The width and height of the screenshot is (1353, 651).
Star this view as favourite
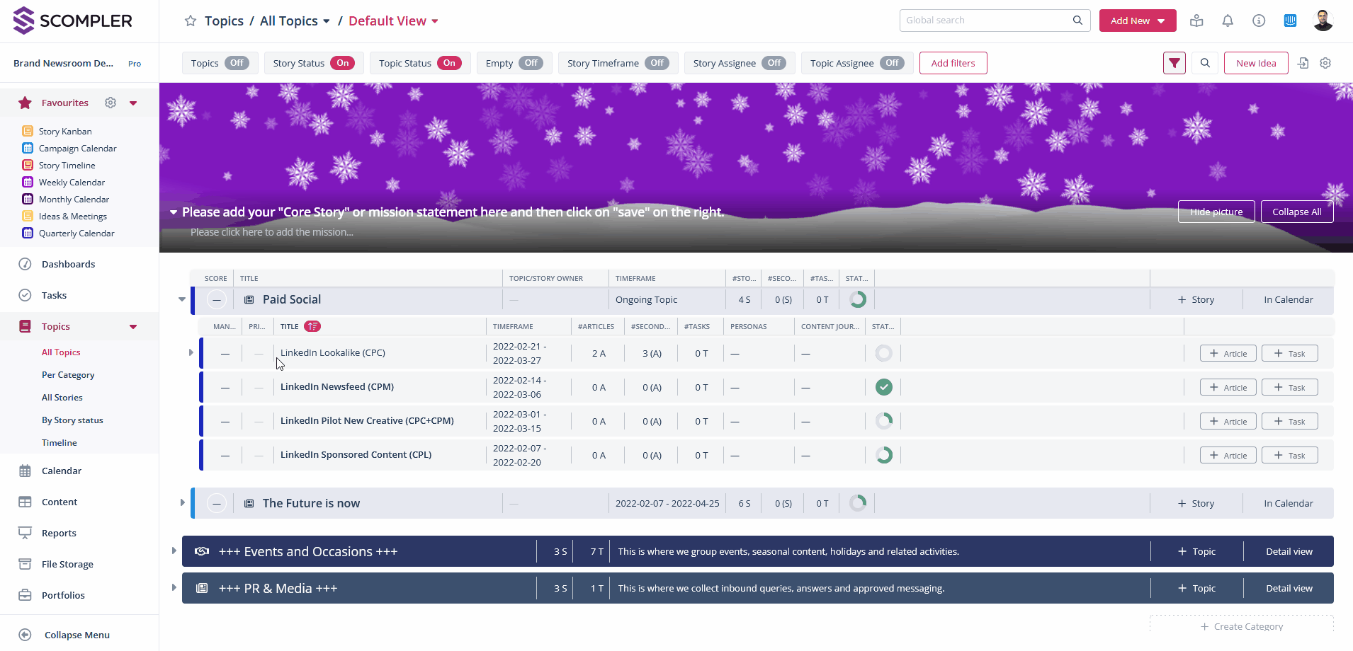190,21
